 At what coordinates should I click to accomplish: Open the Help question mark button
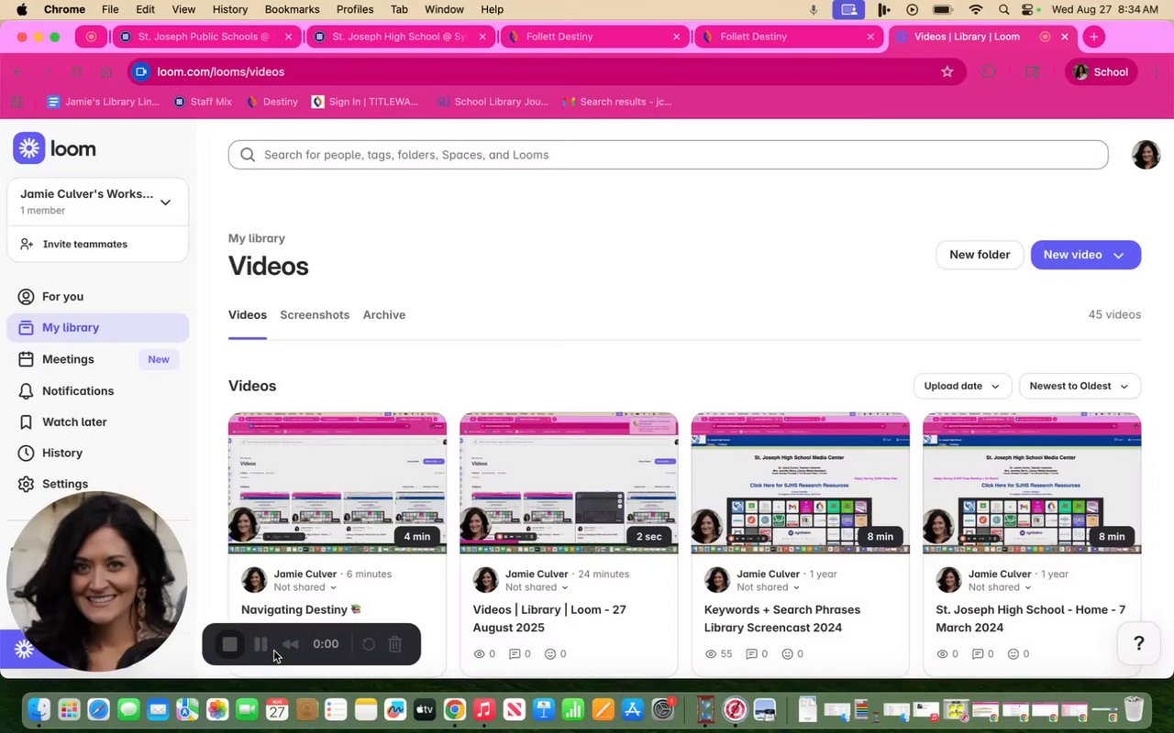(x=1139, y=643)
